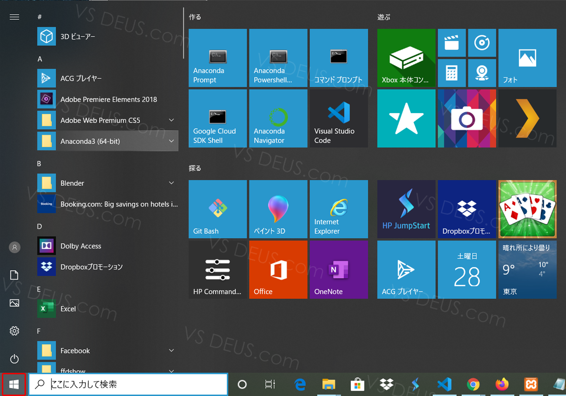Expand the Start hamburger menu

[14, 17]
